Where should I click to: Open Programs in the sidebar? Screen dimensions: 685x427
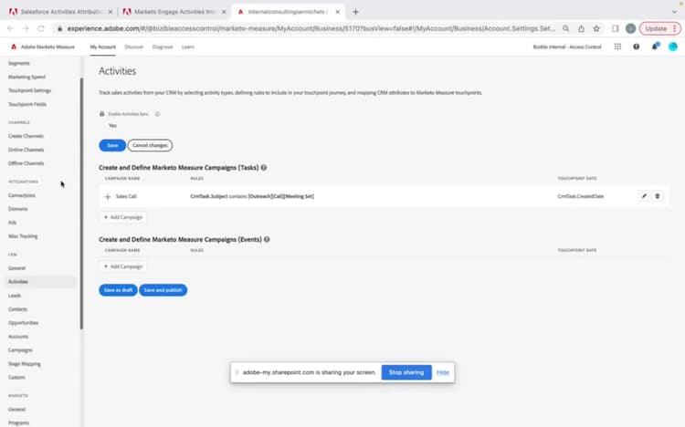click(18, 422)
